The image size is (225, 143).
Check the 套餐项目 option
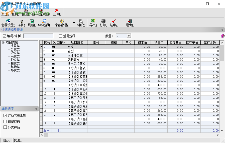(5, 122)
